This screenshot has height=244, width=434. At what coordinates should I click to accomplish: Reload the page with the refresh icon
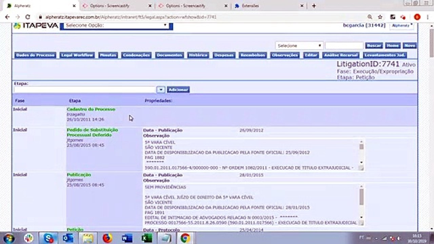28,17
